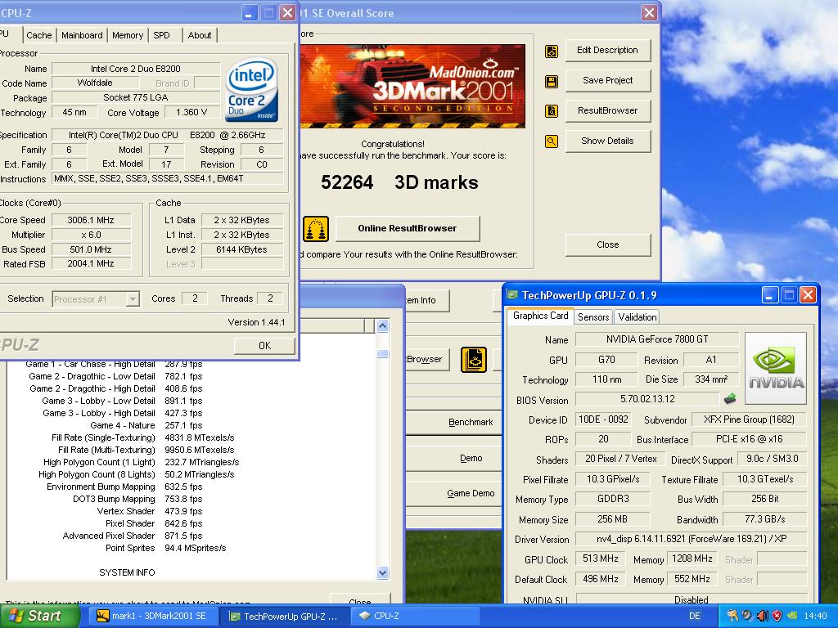Click OK button in CPU-Z
Viewport: 838px width, 628px height.
coord(264,346)
